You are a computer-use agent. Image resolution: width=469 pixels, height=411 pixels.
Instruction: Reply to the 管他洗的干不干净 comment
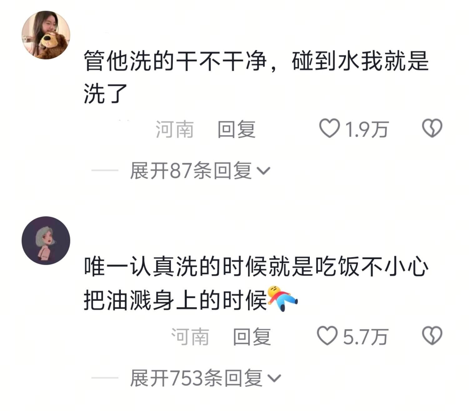point(237,129)
